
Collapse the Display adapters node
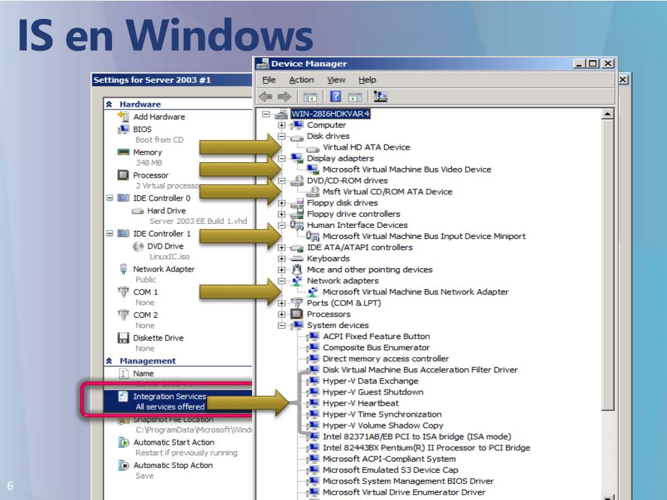click(x=281, y=158)
